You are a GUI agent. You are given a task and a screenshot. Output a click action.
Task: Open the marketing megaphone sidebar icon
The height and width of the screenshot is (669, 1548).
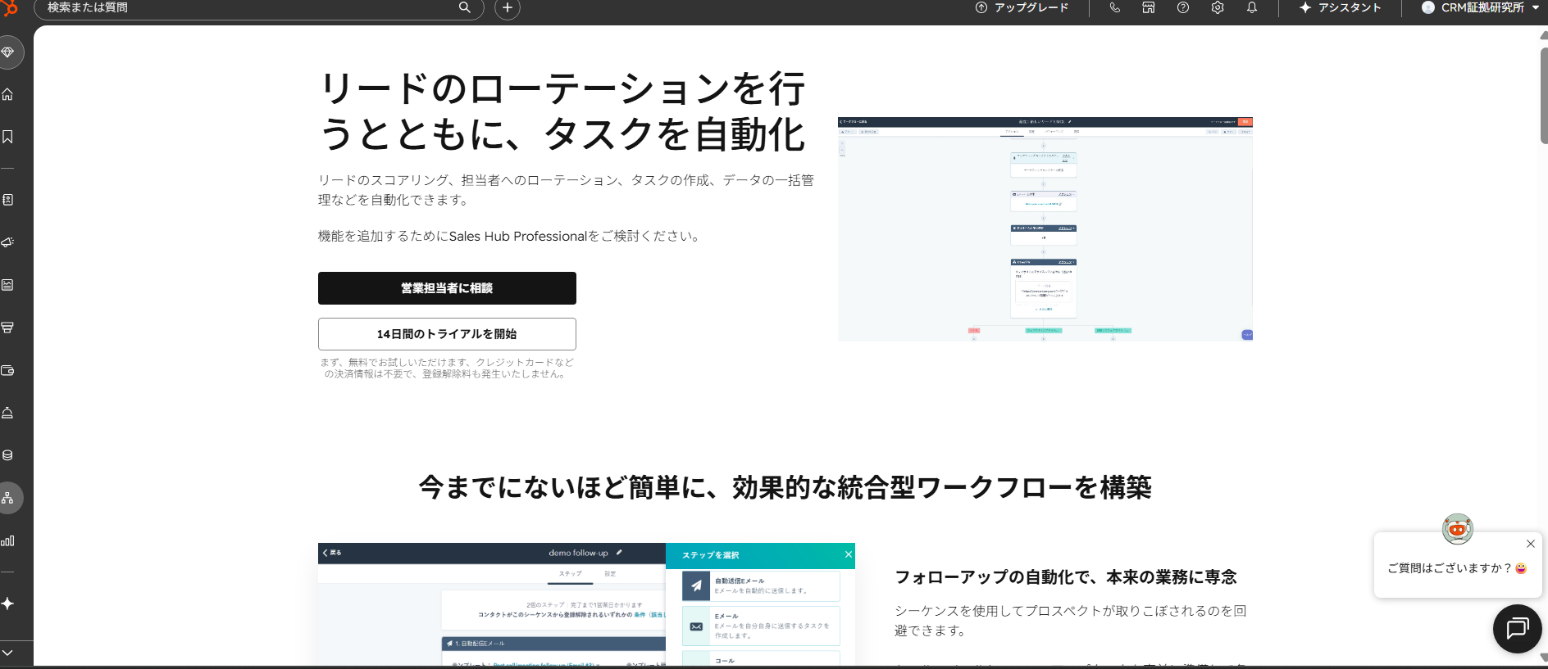[x=8, y=242]
